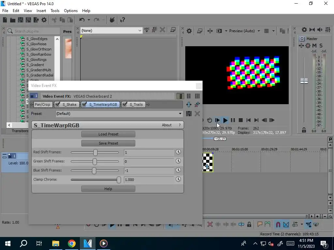The height and width of the screenshot is (250, 334).
Task: Toggle the S_Trails effect checkbox
Action: tap(125, 104)
